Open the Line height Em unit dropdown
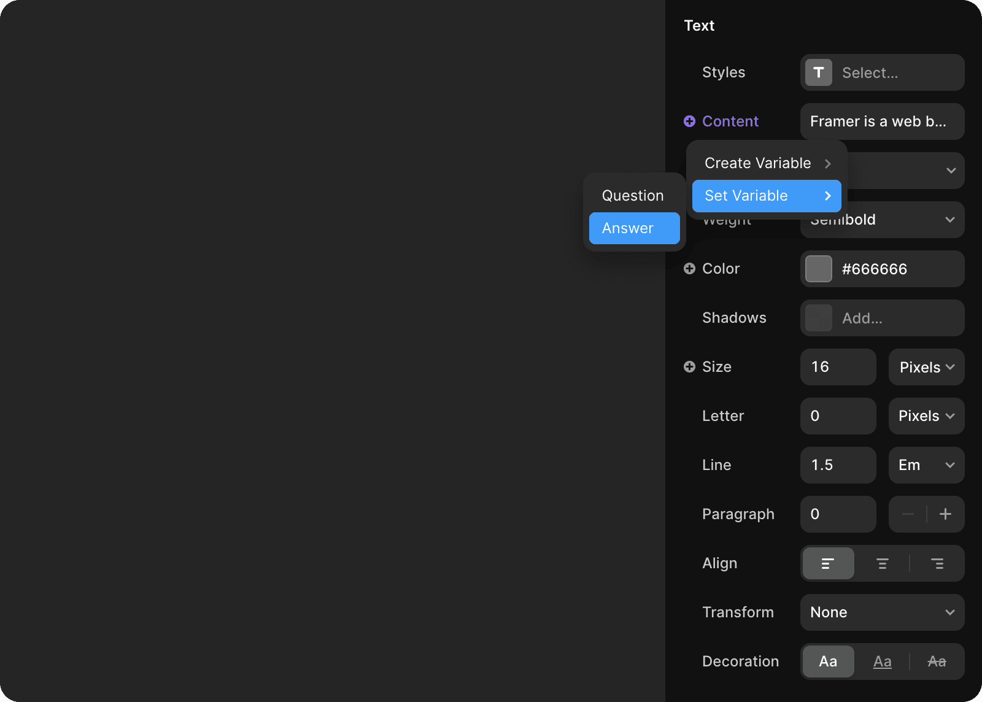The height and width of the screenshot is (702, 982). click(x=926, y=465)
